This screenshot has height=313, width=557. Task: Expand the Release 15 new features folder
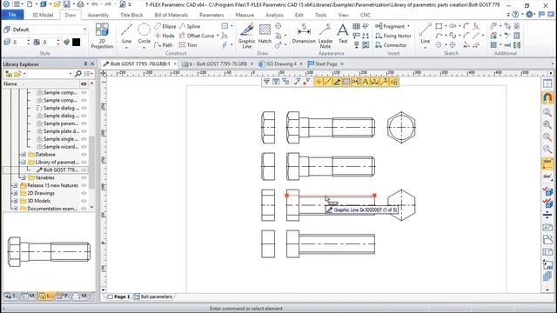click(x=16, y=185)
